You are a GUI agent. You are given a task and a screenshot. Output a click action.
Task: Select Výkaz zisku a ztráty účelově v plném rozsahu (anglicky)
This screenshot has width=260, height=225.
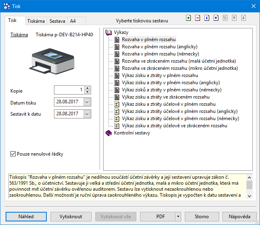(x=180, y=111)
